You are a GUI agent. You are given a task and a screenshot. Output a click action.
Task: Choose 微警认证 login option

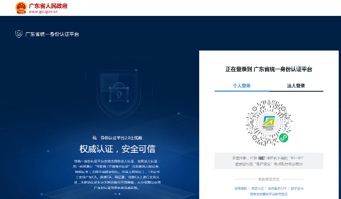[257, 188]
